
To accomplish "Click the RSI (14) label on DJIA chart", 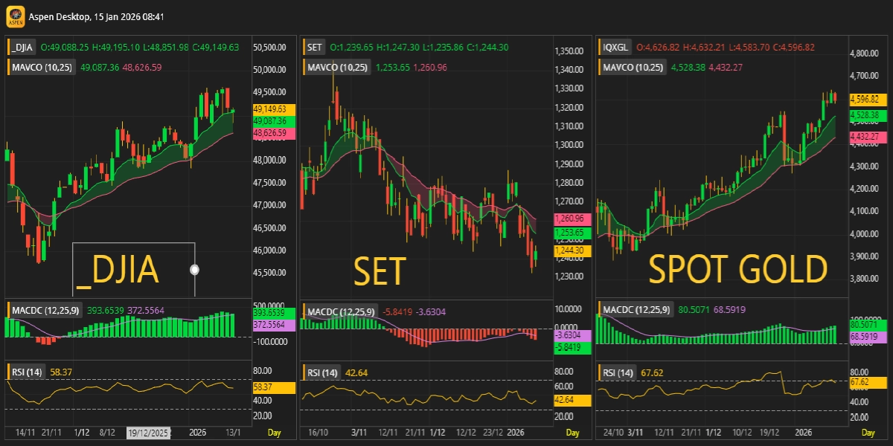I will [x=28, y=371].
